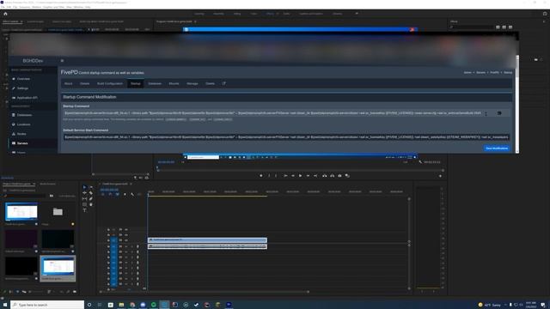Open Startup tab in FivePD panel
550x309 pixels.
(136, 83)
